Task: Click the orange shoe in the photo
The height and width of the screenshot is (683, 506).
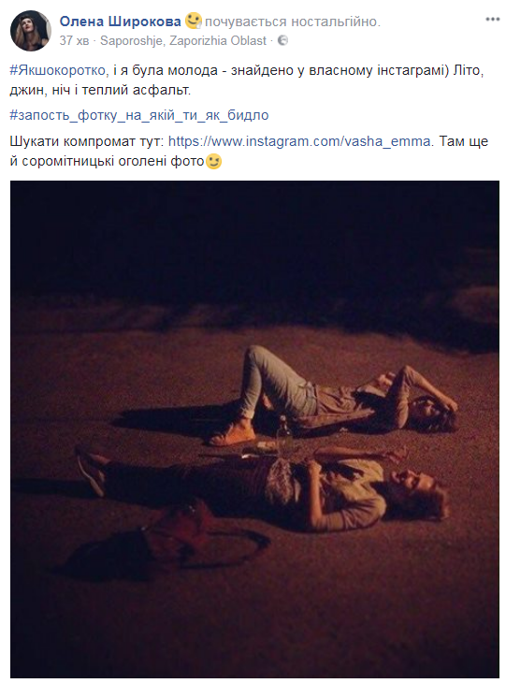Action: point(233,434)
